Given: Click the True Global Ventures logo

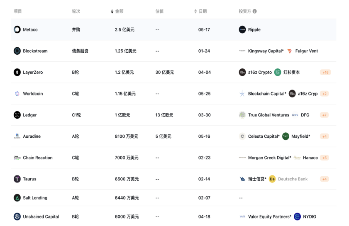Looking at the screenshot, I should (x=242, y=115).
